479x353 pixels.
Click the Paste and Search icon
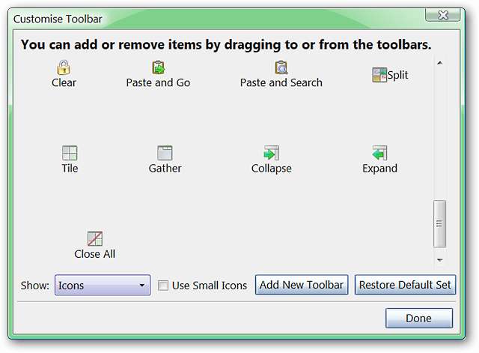[281, 67]
